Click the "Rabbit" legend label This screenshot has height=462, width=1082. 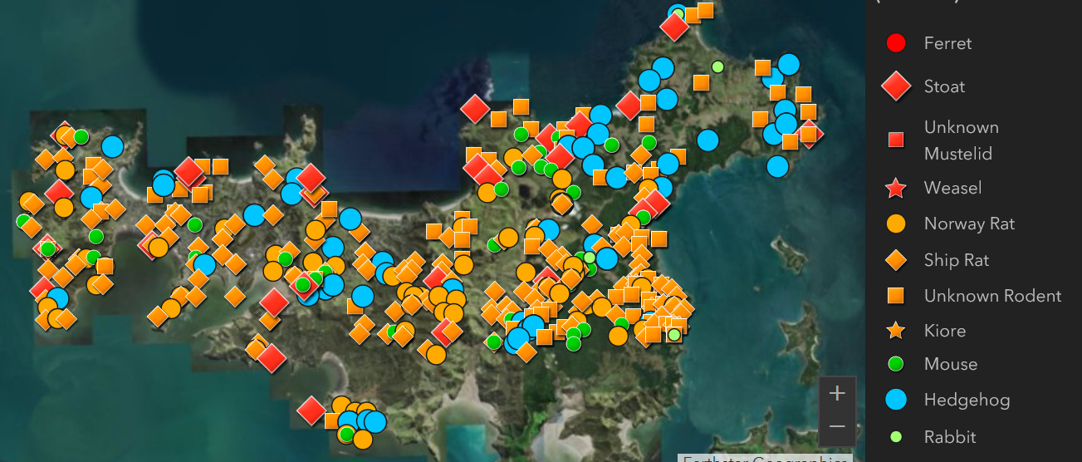pos(950,437)
